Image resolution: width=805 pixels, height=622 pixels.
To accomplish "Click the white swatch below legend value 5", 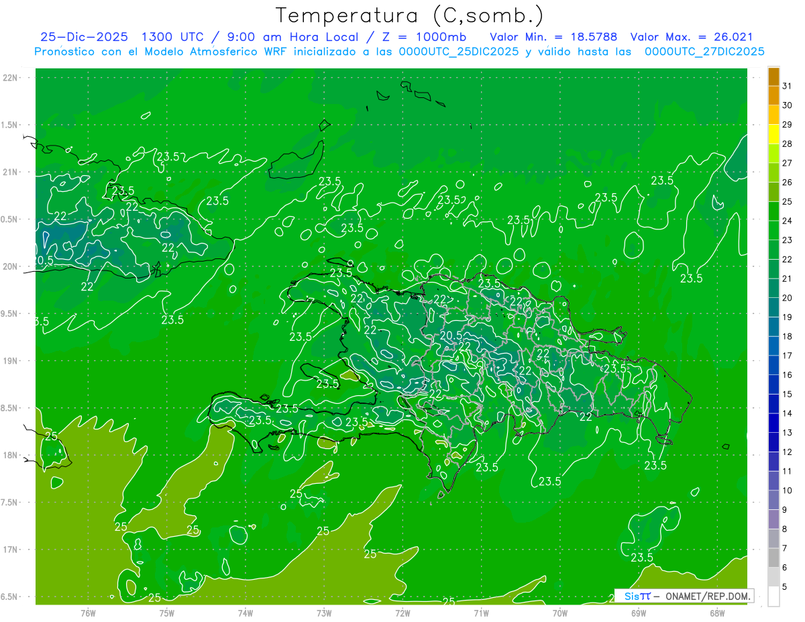I will coord(773,597).
